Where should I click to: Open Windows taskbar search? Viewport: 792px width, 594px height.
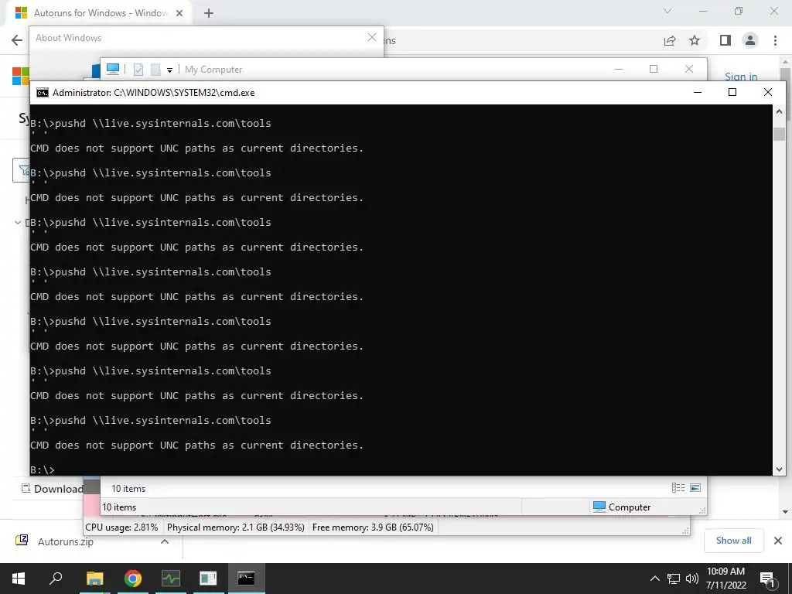56,578
